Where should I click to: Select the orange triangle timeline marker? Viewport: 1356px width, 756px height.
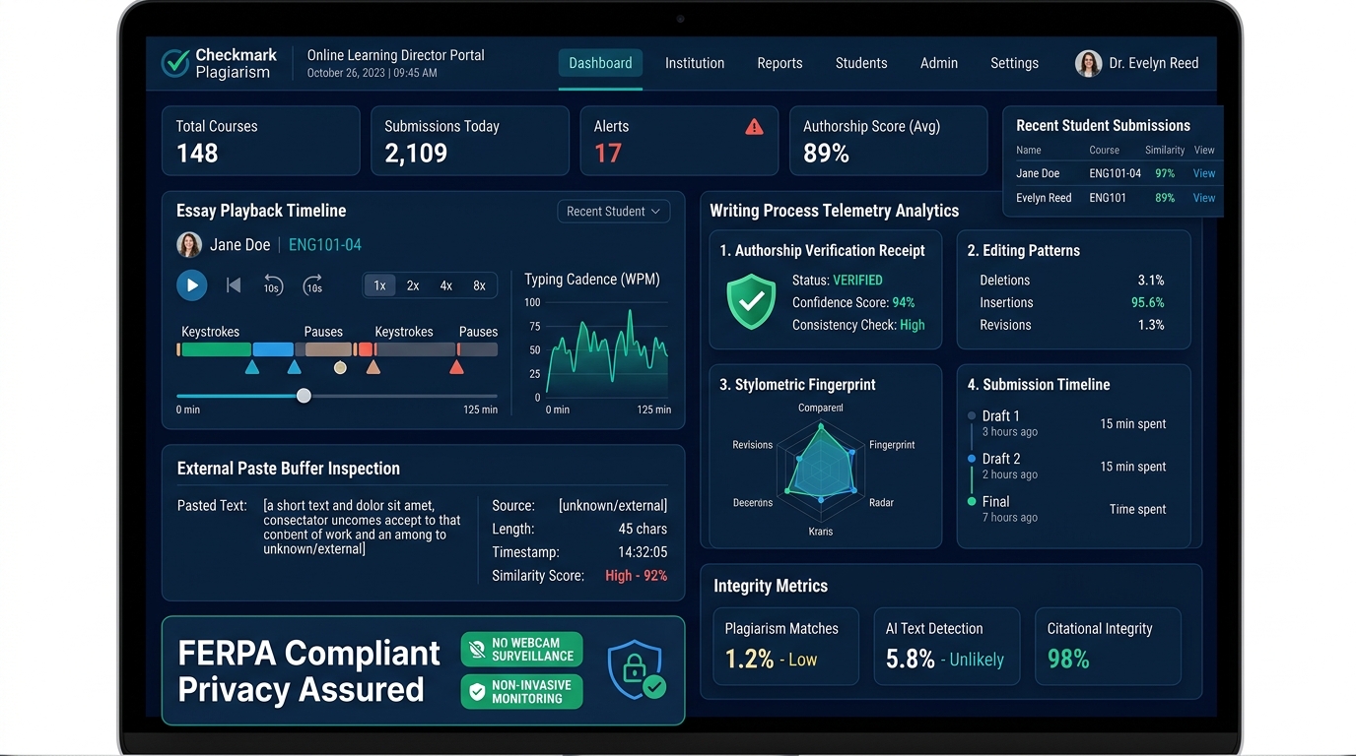point(373,367)
